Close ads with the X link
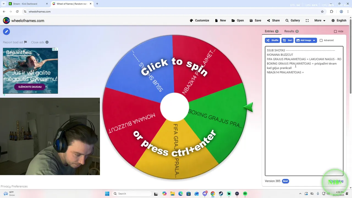The width and height of the screenshot is (352, 198). pyautogui.click(x=40, y=42)
